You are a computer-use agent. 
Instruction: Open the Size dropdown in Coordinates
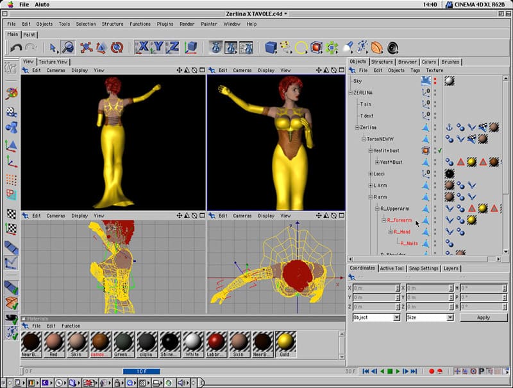point(430,317)
